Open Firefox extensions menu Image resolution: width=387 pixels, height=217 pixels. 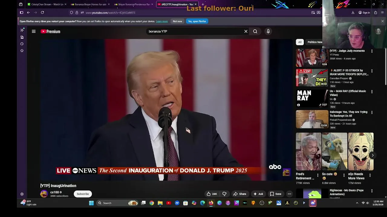coord(376,13)
